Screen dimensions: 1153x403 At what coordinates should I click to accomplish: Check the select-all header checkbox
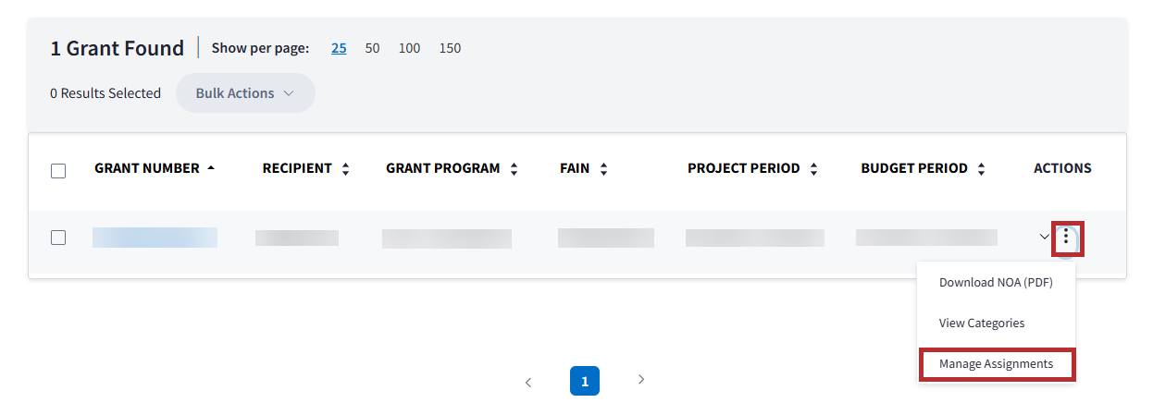tap(58, 170)
